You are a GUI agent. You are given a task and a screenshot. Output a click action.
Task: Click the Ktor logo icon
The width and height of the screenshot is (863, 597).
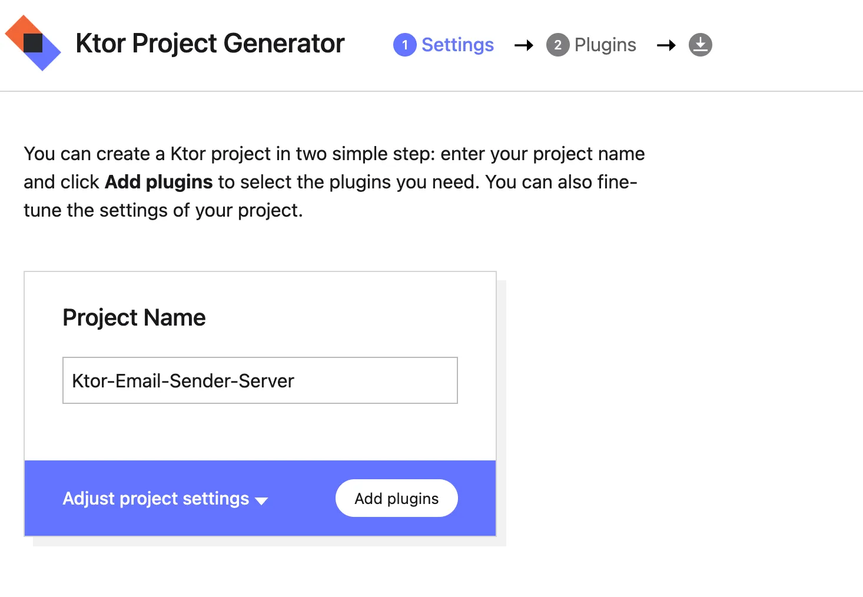33,43
